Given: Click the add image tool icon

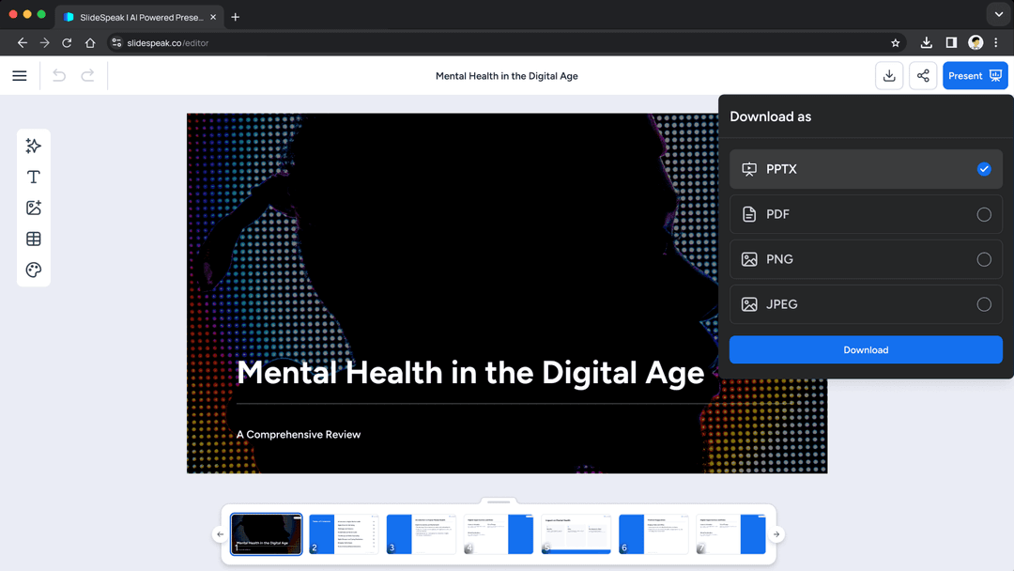Looking at the screenshot, I should click(34, 208).
